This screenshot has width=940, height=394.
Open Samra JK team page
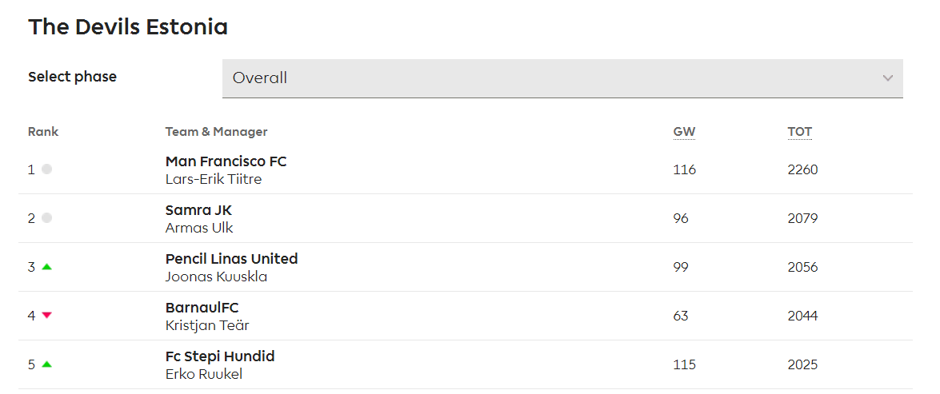click(x=198, y=210)
